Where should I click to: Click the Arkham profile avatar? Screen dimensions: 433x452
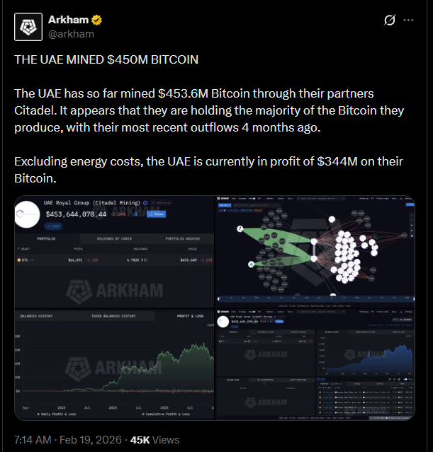pos(29,27)
